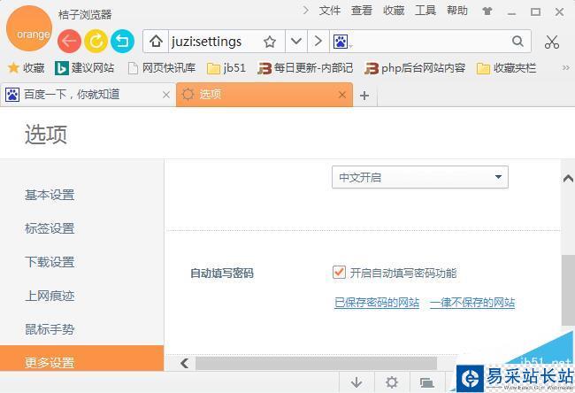Open the 查看 menu

(x=362, y=11)
